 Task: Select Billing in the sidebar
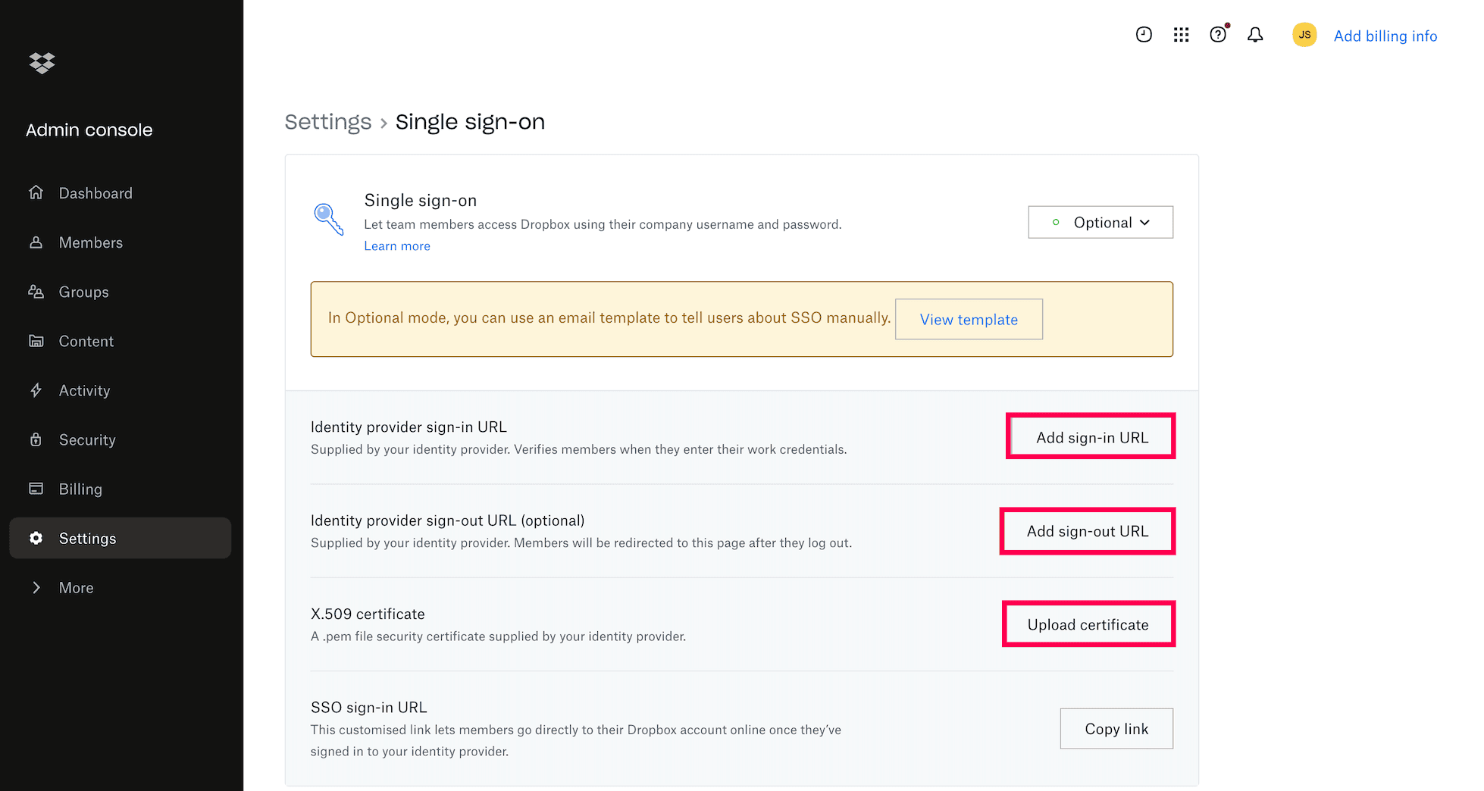(80, 489)
